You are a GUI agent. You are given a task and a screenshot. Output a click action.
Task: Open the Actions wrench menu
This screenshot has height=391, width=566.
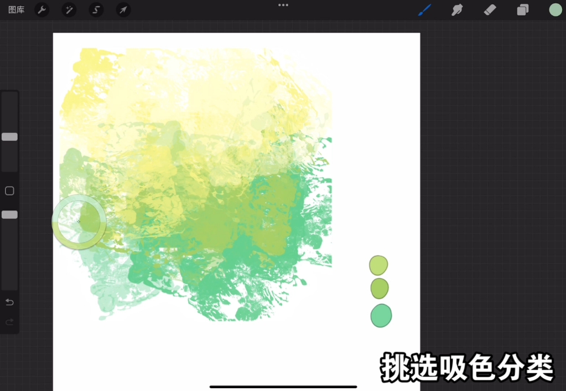click(x=41, y=10)
